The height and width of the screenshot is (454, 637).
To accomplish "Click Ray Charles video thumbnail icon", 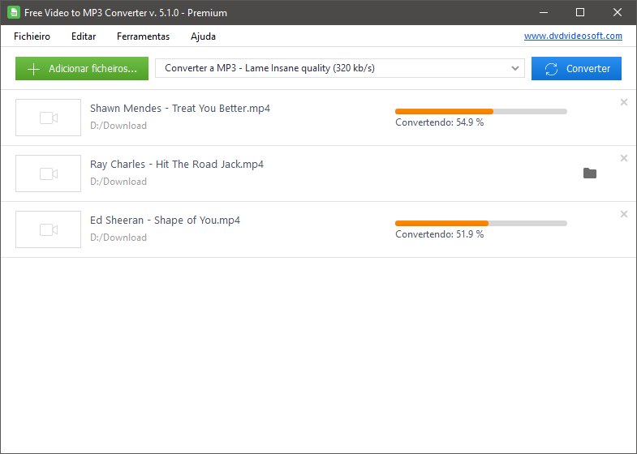I will (x=49, y=173).
